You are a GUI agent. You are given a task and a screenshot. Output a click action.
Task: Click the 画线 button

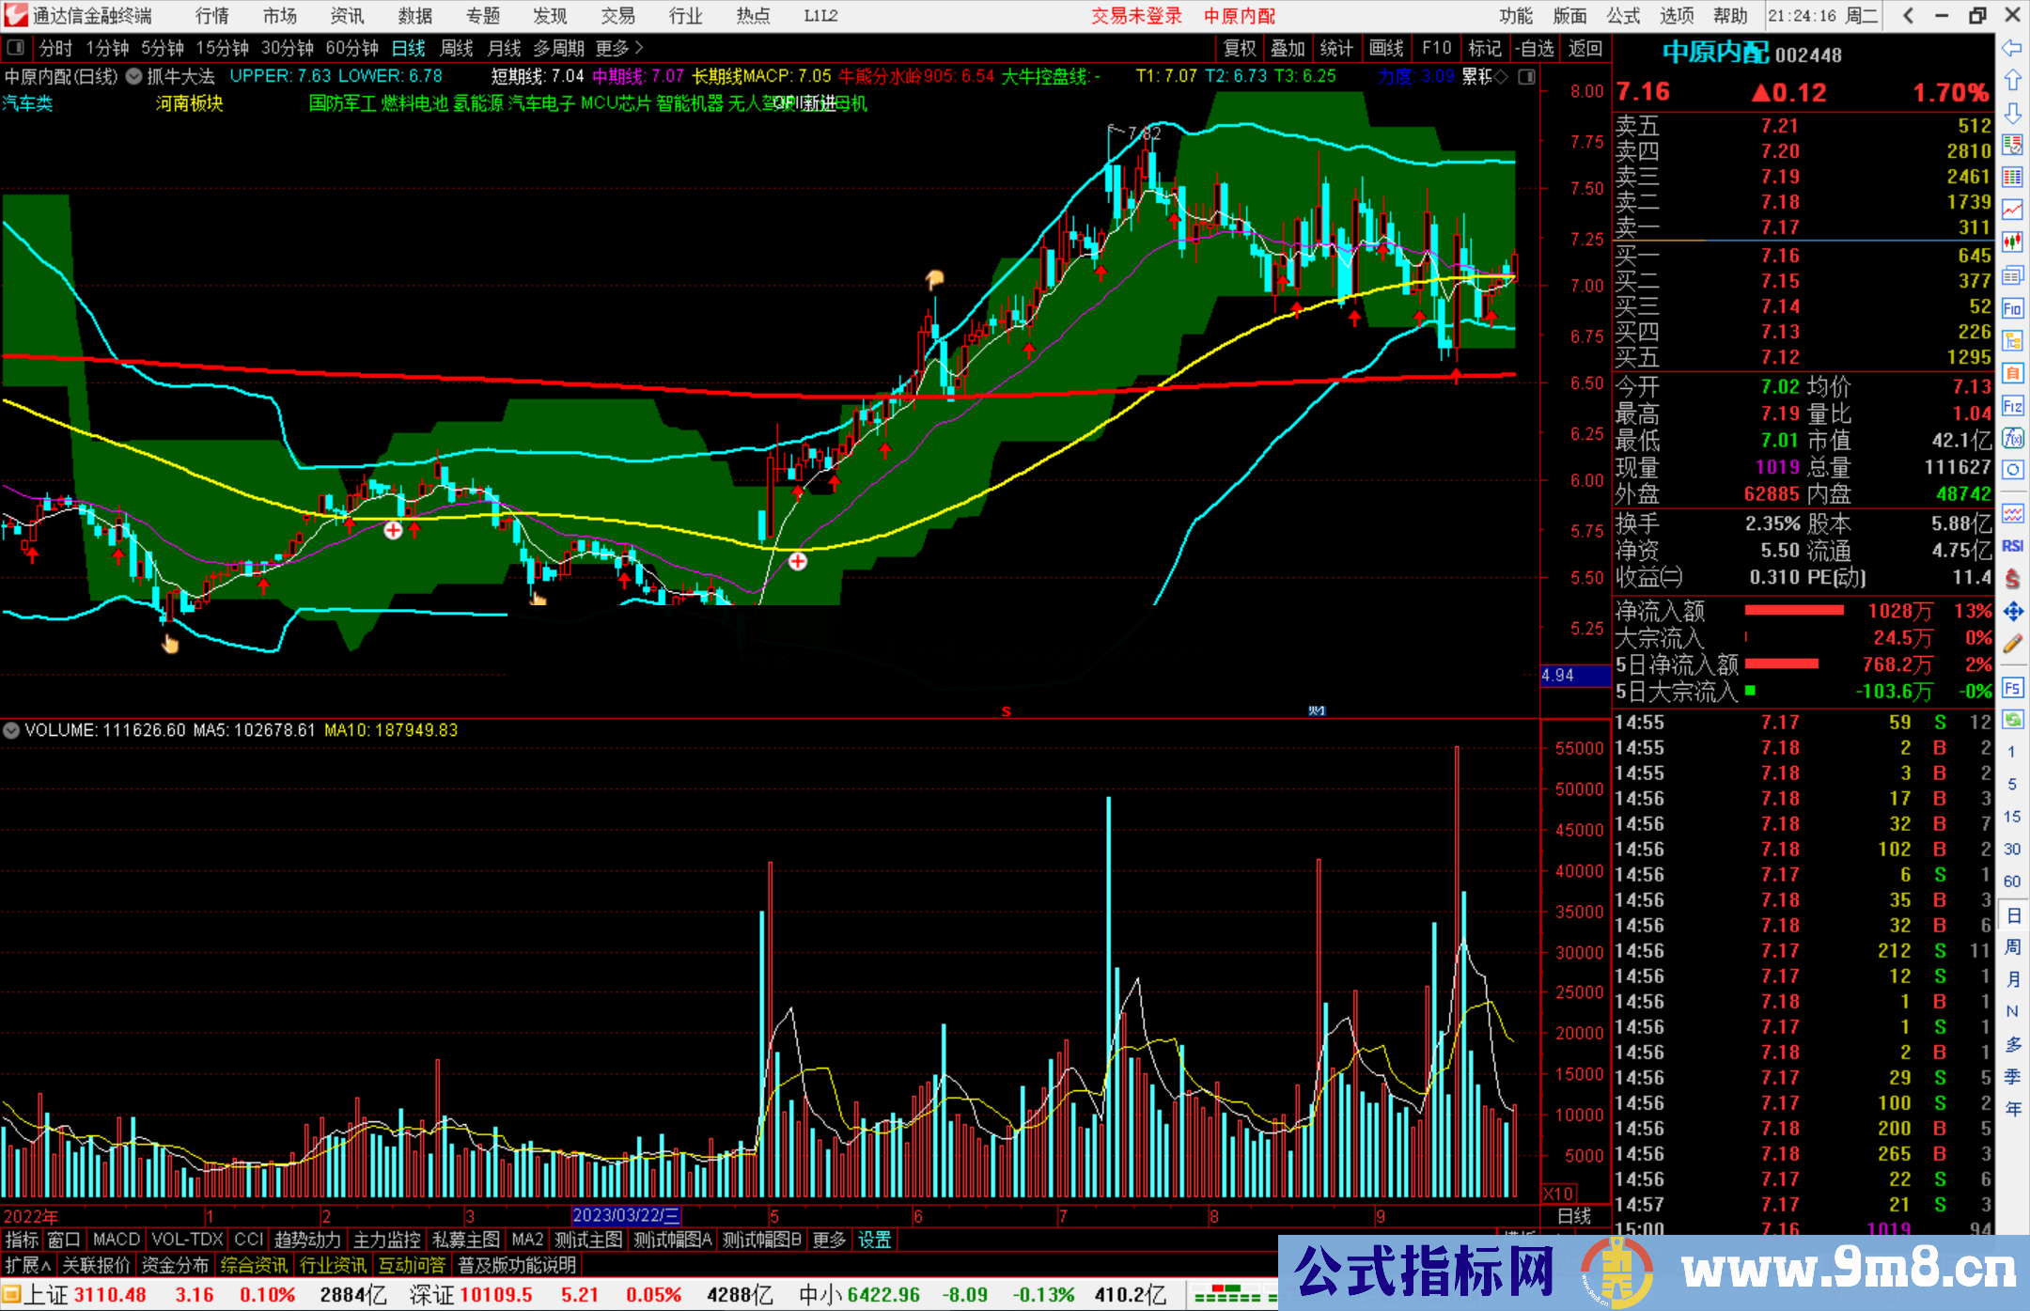(1386, 48)
